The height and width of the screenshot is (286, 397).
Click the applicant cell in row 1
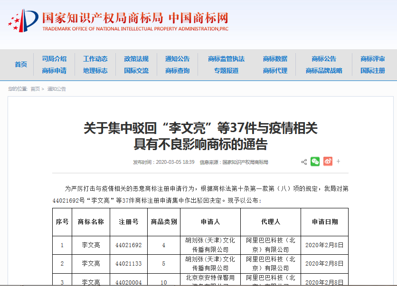tap(210, 245)
